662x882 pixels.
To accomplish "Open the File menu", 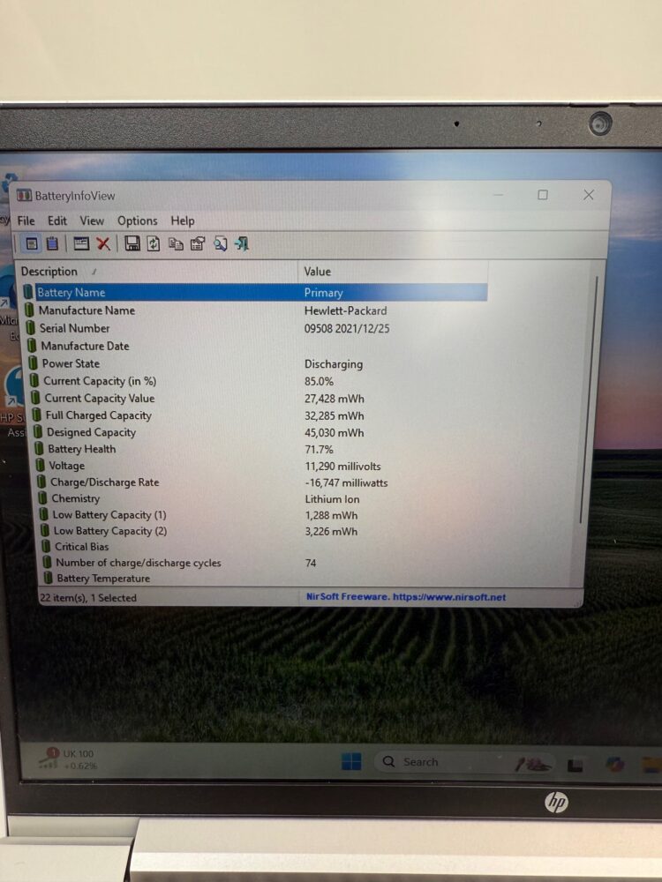I will click(26, 220).
